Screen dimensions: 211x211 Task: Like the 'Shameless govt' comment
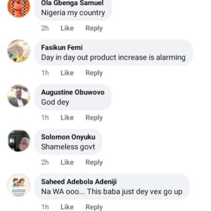67,162
